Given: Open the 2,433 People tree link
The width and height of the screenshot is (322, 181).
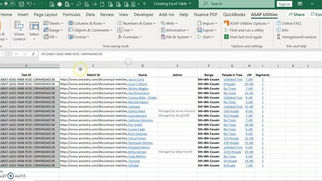Looking at the screenshot, I should coord(232,152).
